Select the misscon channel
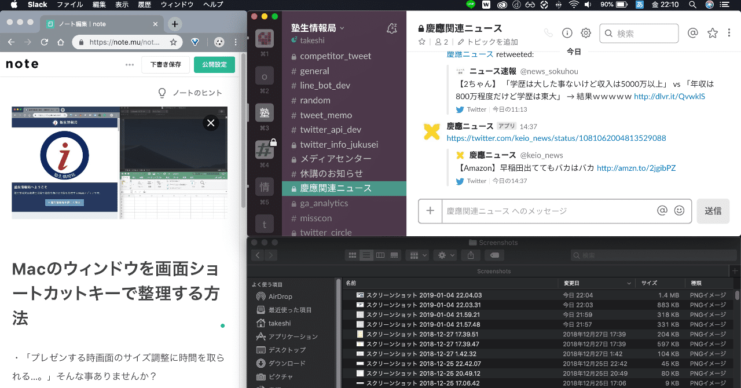This screenshot has width=741, height=388. tap(316, 218)
